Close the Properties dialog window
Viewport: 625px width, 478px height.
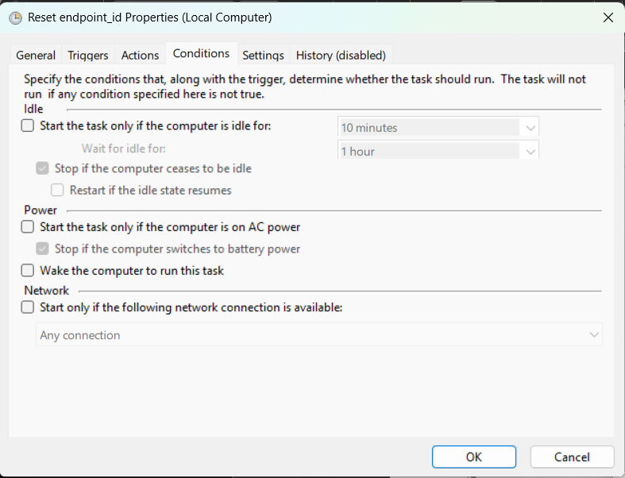pos(608,17)
